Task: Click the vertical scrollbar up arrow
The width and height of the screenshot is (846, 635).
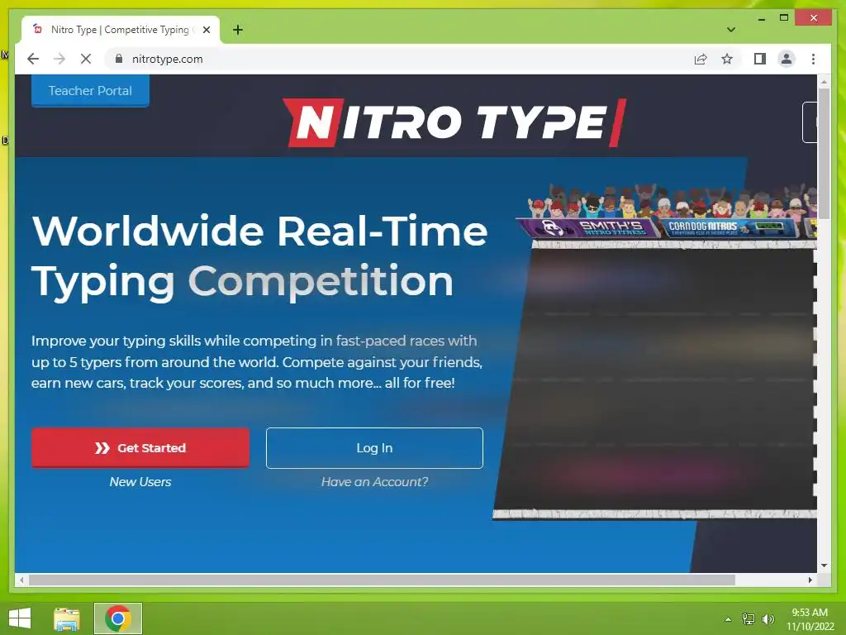Action: point(824,82)
